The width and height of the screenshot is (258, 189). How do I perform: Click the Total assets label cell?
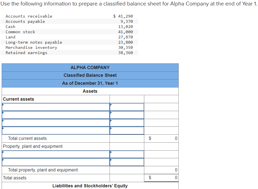pyautogui.click(x=56, y=178)
